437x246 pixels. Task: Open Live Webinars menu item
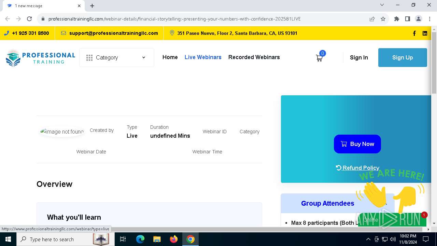pyautogui.click(x=203, y=57)
